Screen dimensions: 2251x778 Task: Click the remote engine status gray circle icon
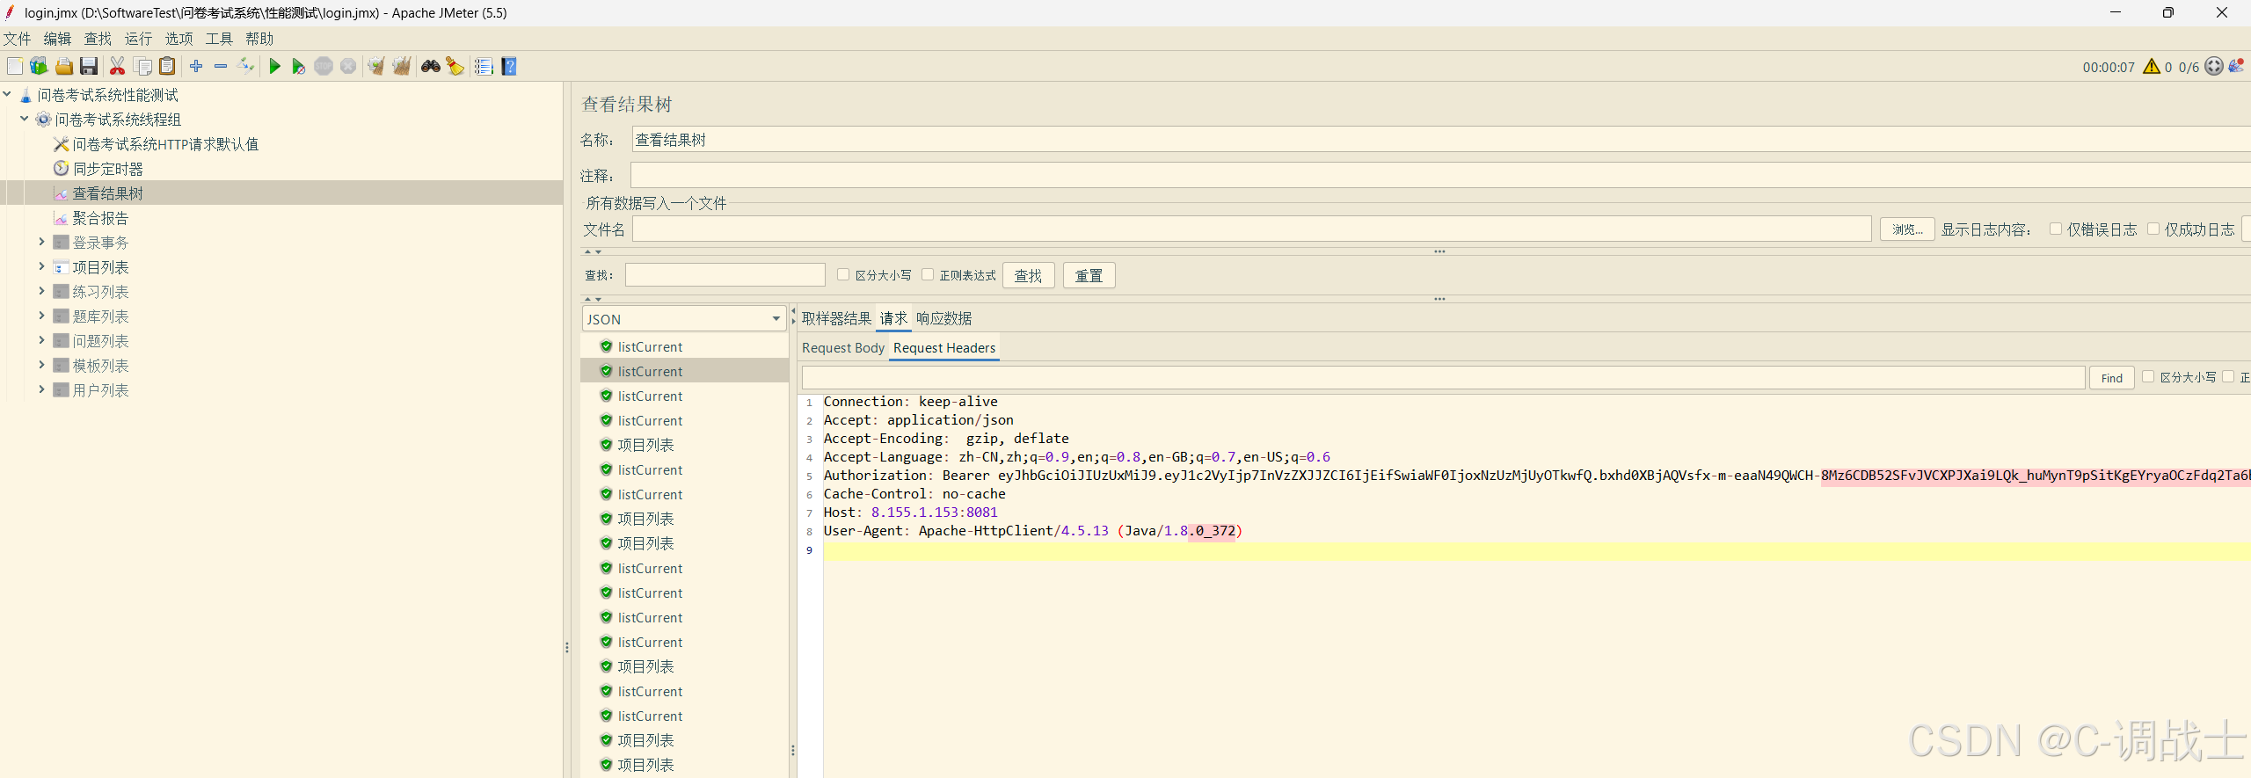coord(2214,66)
